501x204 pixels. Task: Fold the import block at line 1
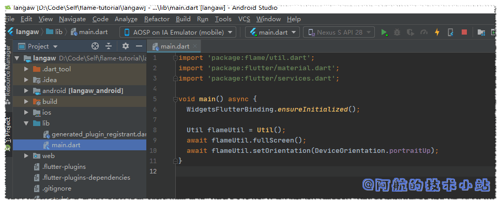pos(175,58)
